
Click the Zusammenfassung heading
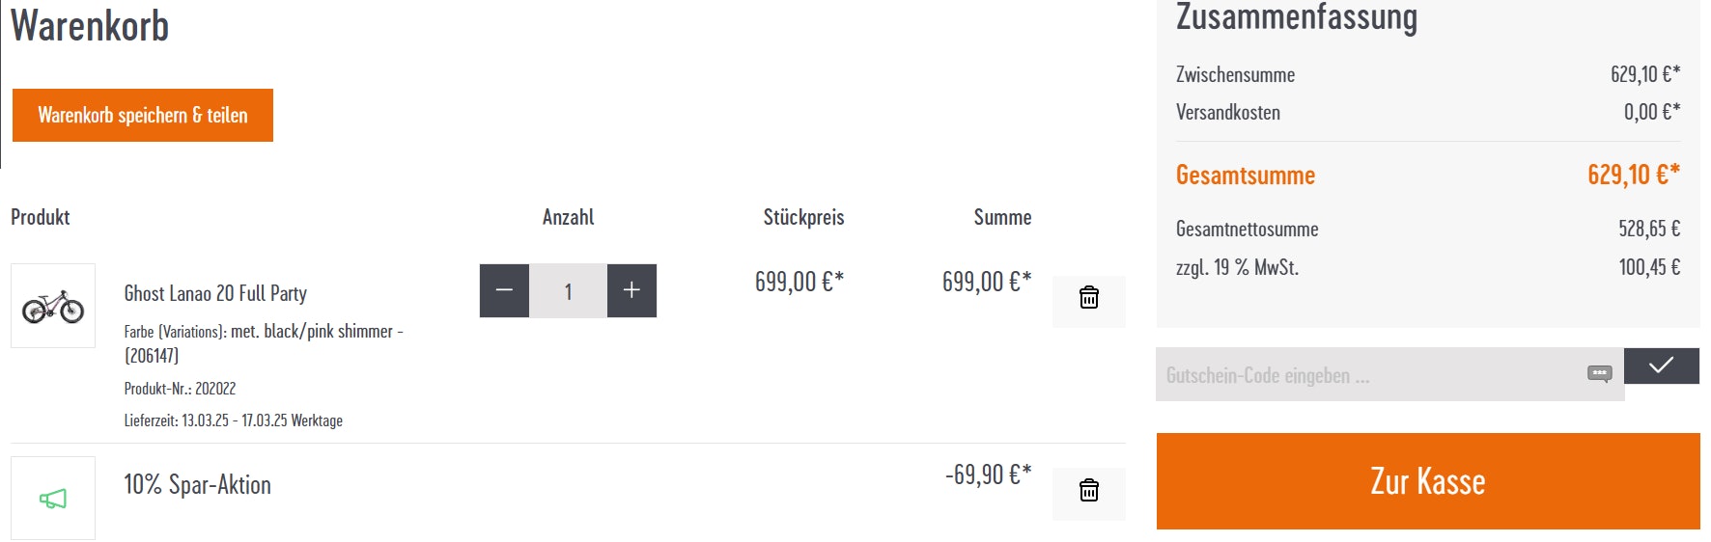(x=1296, y=17)
